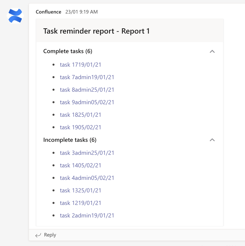The width and height of the screenshot is (245, 246).
Task: Open the task 9admin05/02/21 link
Action: [87, 102]
